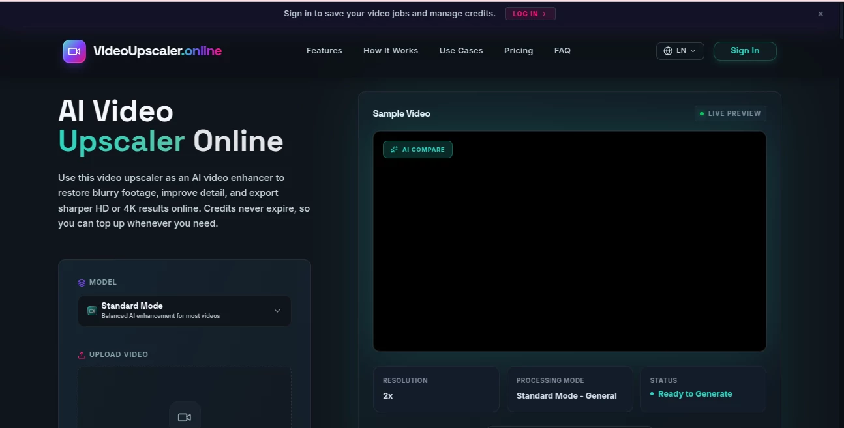Click the Sign In button
Image resolution: width=844 pixels, height=428 pixels.
click(x=745, y=50)
